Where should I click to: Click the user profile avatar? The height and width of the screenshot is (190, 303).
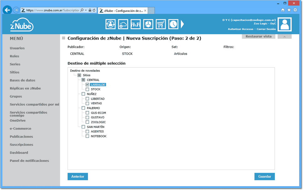pos(285,24)
